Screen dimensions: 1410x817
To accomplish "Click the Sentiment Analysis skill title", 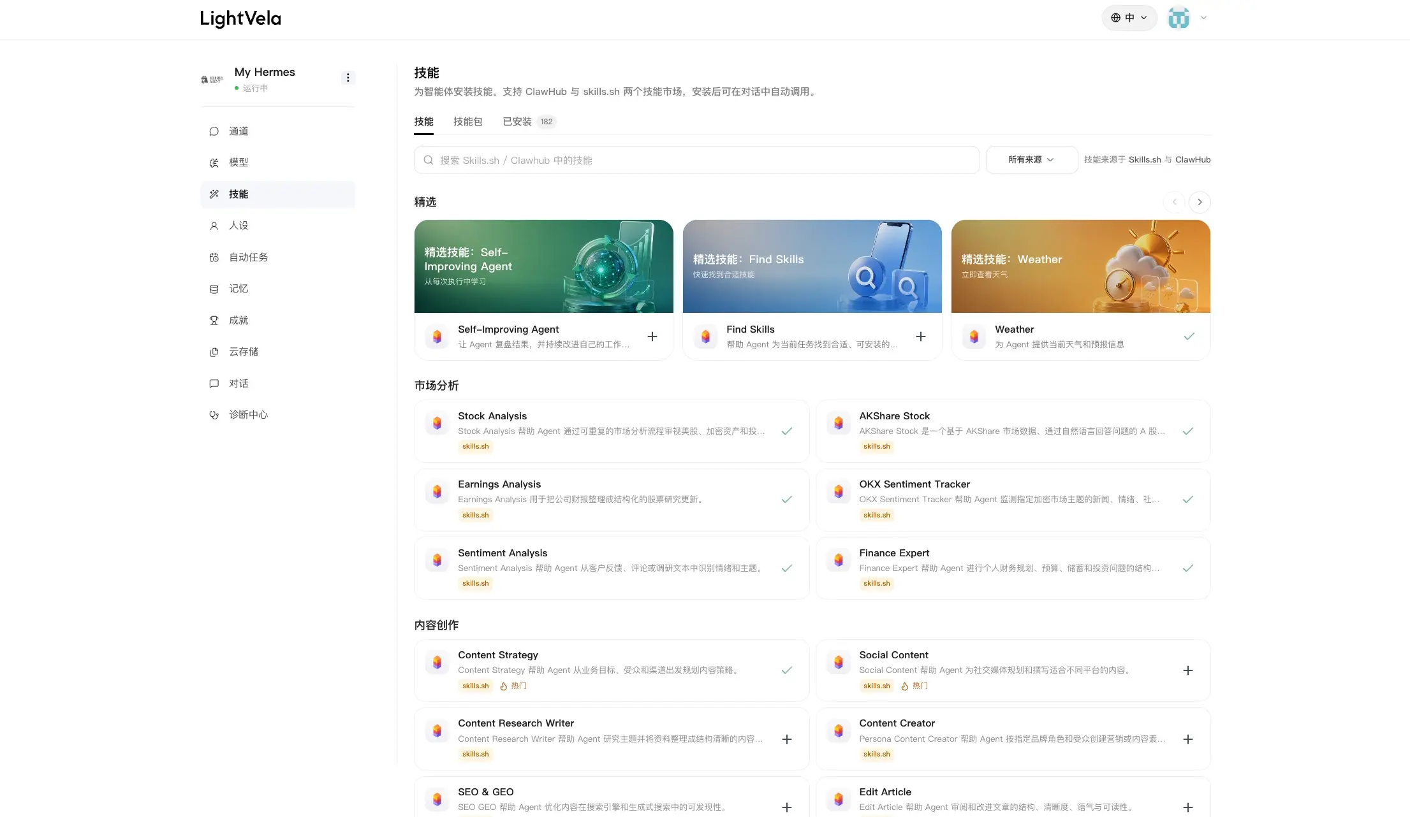I will (x=503, y=553).
